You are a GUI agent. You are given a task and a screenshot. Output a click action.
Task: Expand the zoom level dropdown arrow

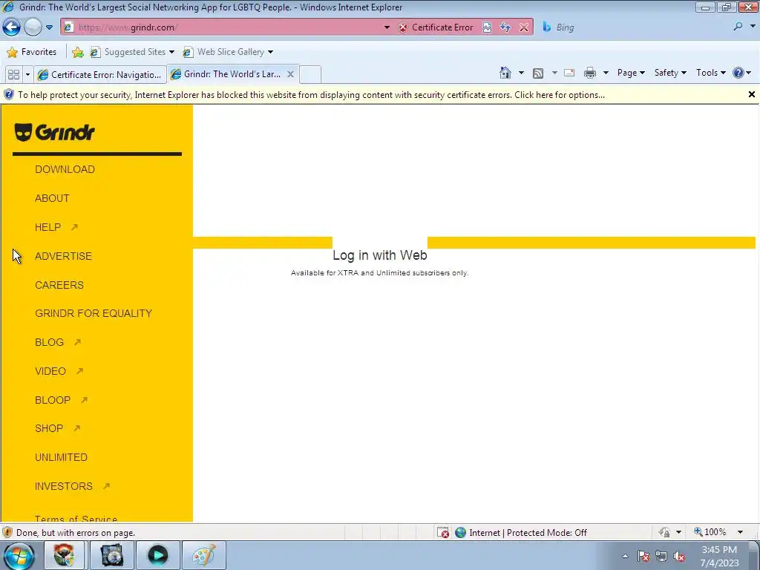740,532
